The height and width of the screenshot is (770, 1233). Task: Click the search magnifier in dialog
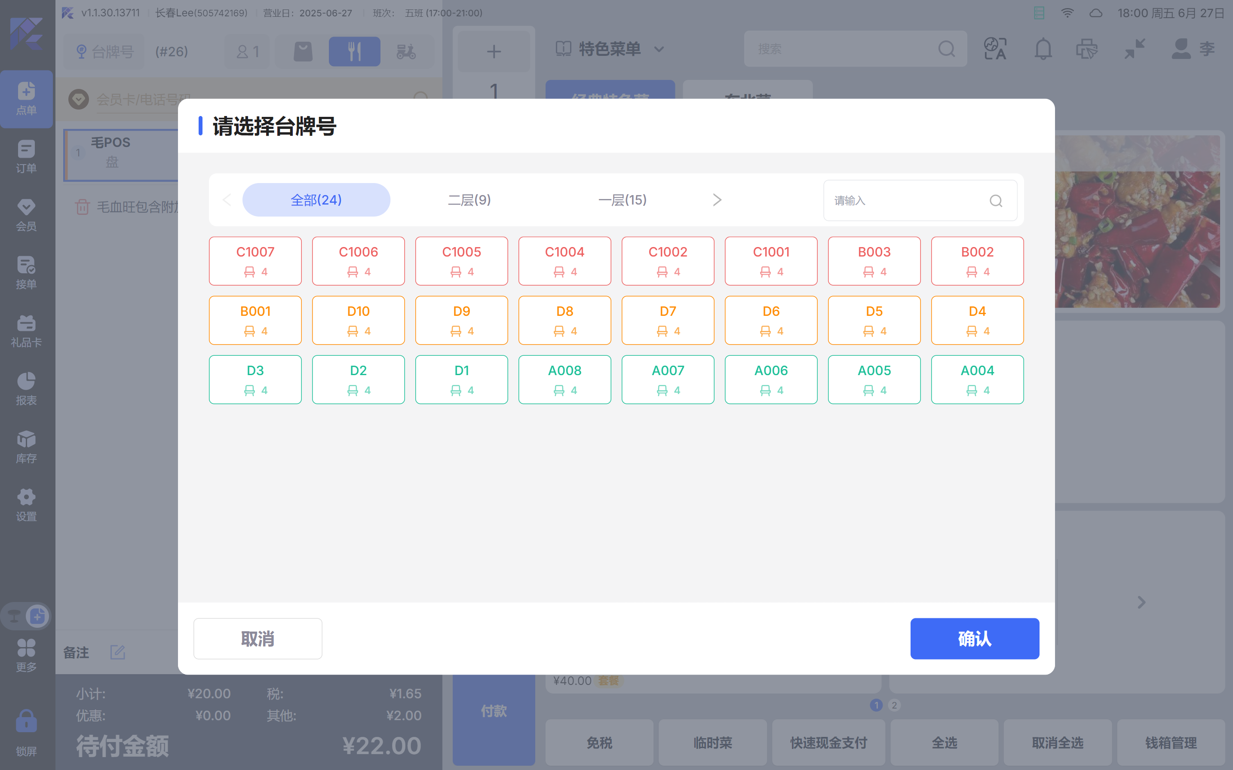(996, 201)
